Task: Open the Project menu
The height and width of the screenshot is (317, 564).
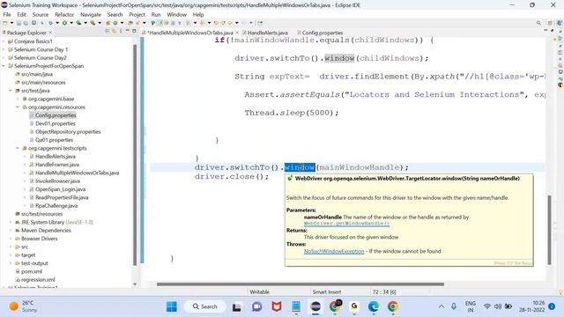Action: 137,14
